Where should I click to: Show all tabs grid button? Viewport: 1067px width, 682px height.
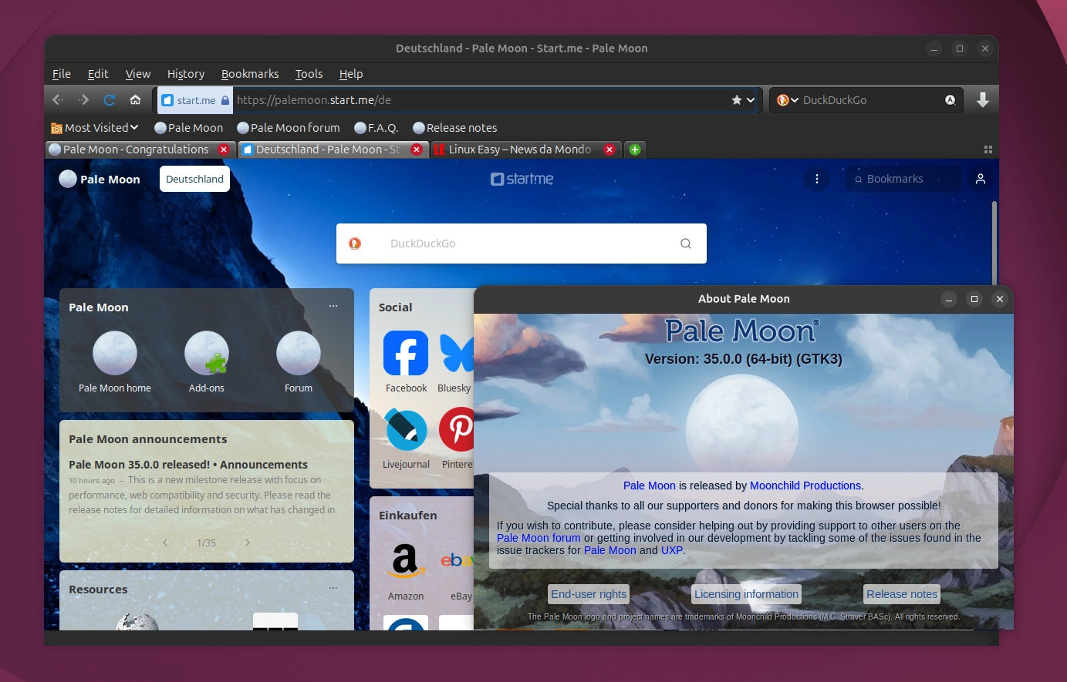[x=988, y=150]
